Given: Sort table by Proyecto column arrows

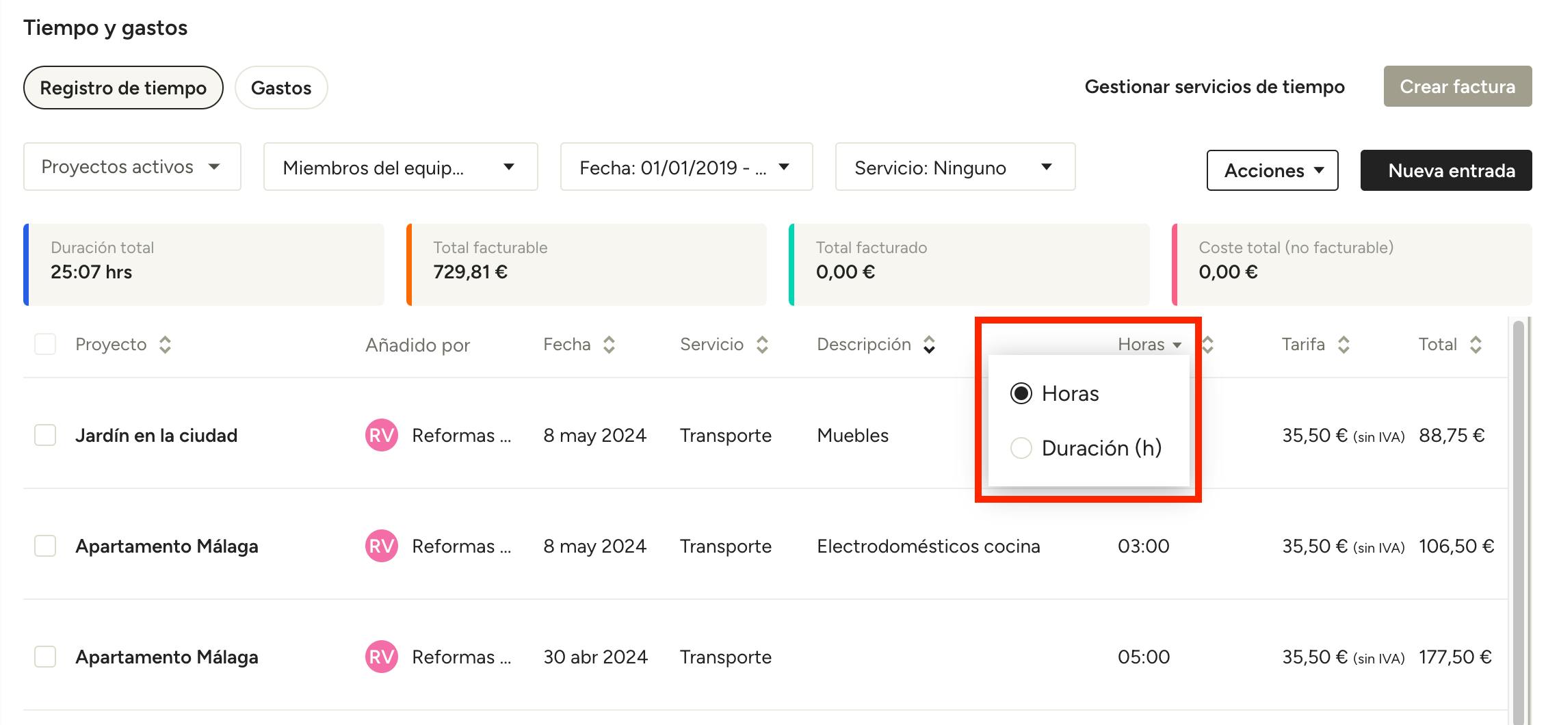Looking at the screenshot, I should [x=165, y=345].
